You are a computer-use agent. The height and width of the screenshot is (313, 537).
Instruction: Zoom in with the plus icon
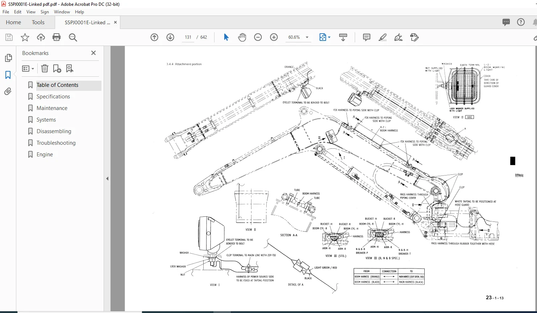point(274,37)
